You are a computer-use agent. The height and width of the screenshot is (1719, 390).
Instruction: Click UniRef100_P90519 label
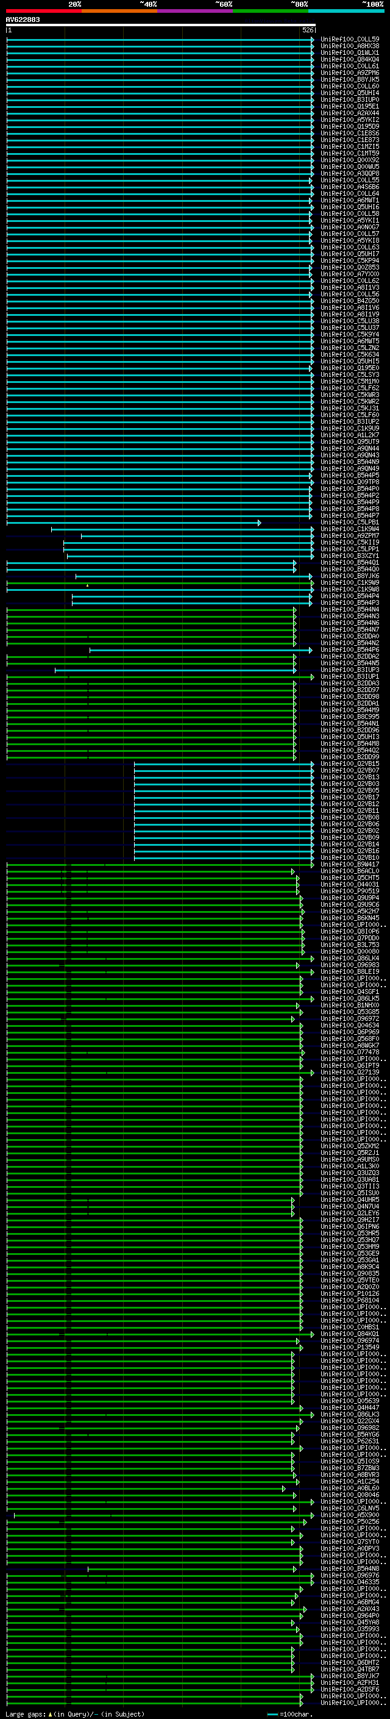pos(350,892)
